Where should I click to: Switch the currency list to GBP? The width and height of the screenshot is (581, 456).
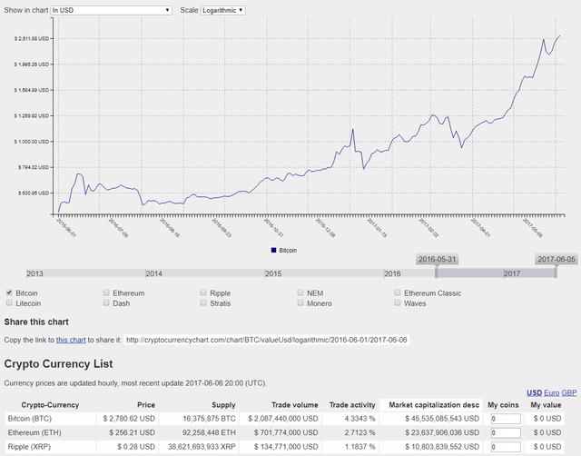pyautogui.click(x=569, y=392)
